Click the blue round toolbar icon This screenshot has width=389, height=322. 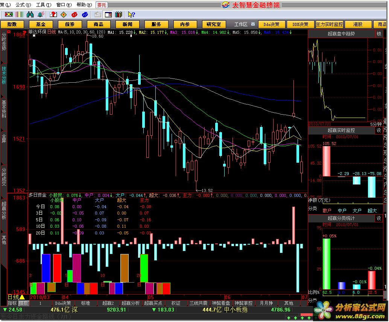pos(85,15)
